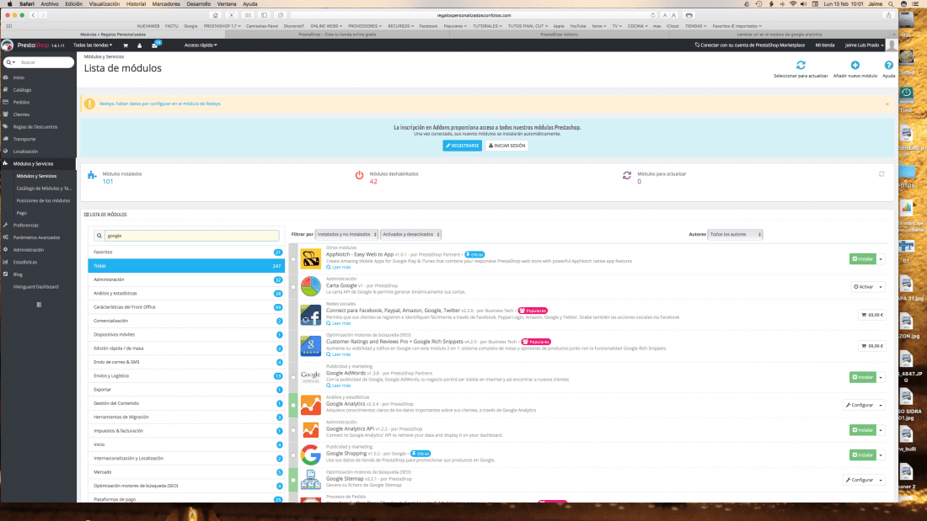
Task: Tick the AppNotch module checkbox
Action: (293, 259)
